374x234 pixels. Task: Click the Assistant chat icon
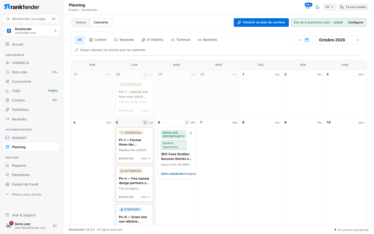tap(8, 138)
